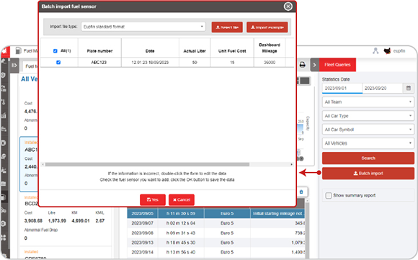
Task: Uncheck the ABC123 row checkbox
Action: coord(58,63)
